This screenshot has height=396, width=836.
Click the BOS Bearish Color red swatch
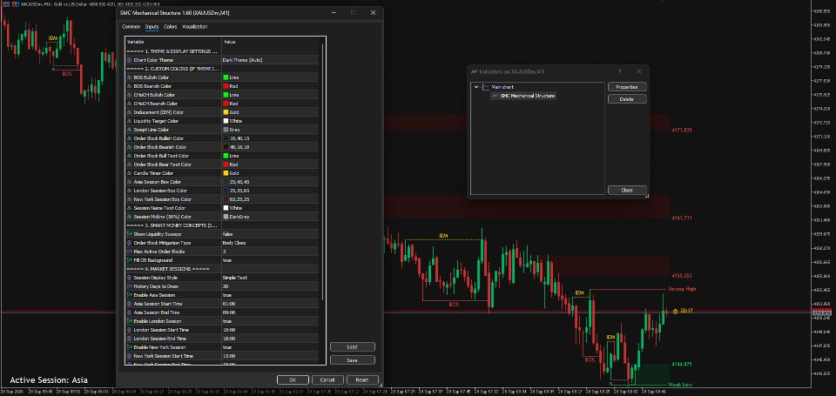point(226,86)
